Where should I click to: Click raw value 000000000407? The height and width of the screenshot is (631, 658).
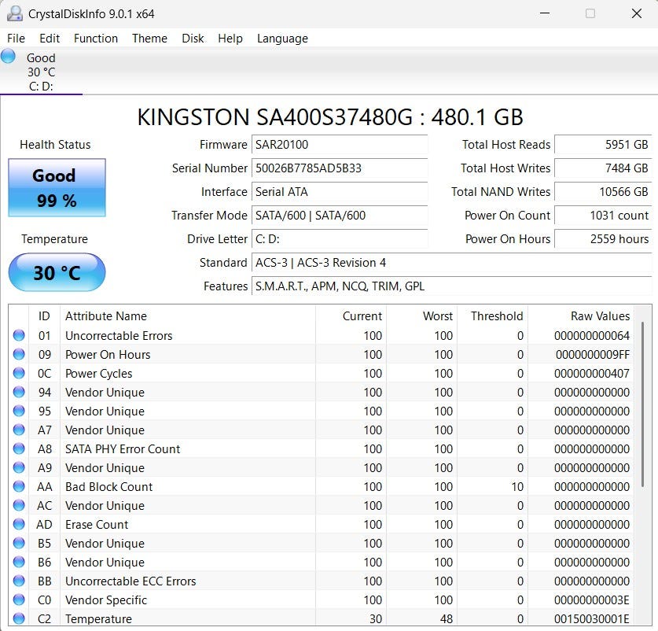(x=592, y=374)
